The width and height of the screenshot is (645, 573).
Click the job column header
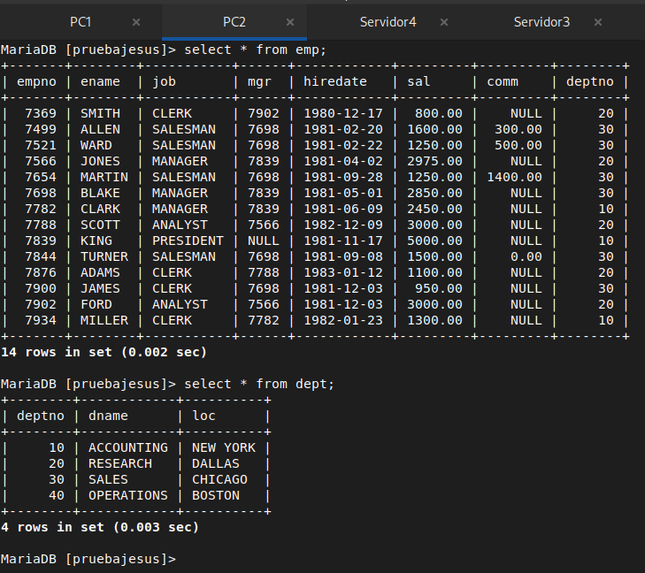[x=165, y=82]
